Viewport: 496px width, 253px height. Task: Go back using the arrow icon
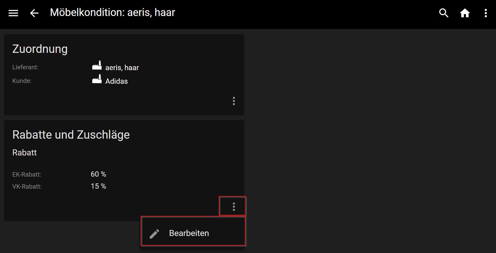click(x=34, y=13)
